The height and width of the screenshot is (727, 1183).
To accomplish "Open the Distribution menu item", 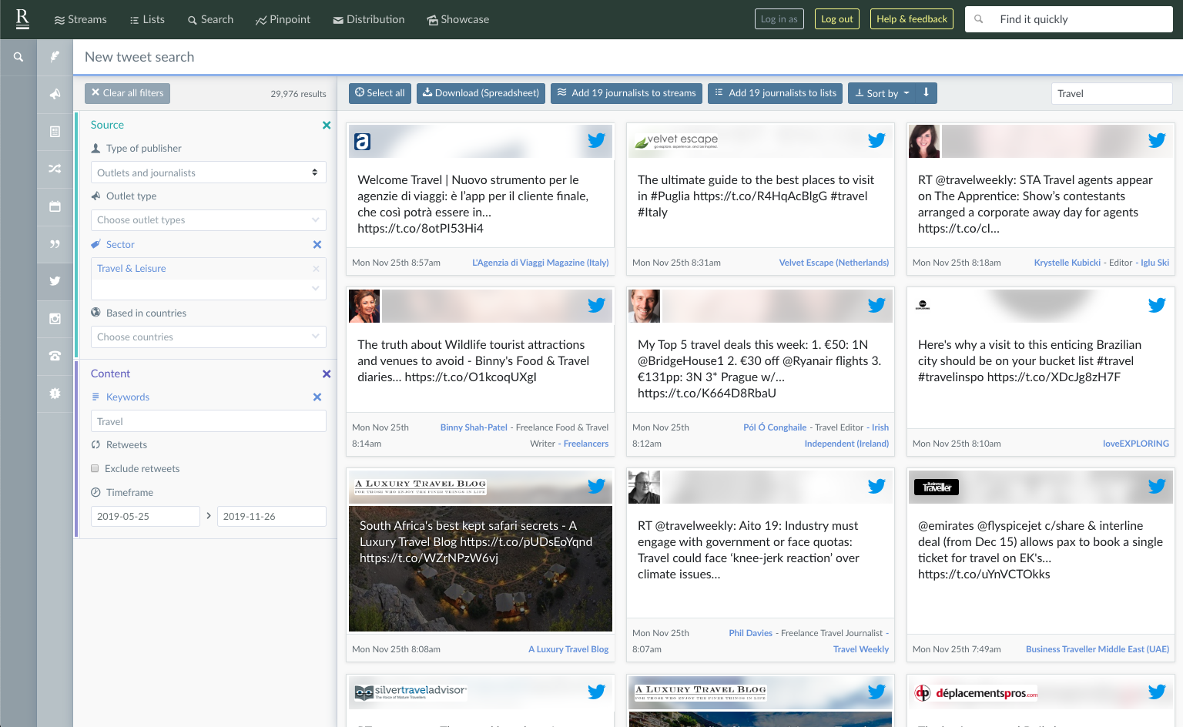I will 368,19.
